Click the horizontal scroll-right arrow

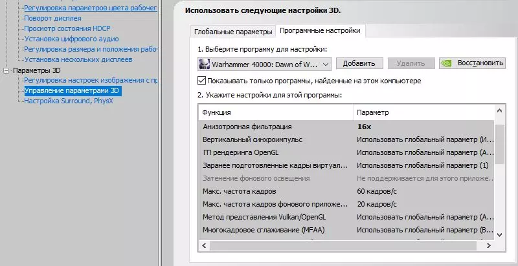coord(489,245)
